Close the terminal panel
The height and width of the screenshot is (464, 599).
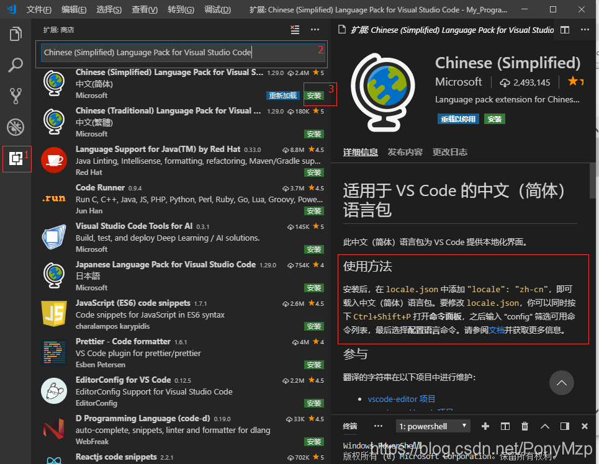(585, 426)
